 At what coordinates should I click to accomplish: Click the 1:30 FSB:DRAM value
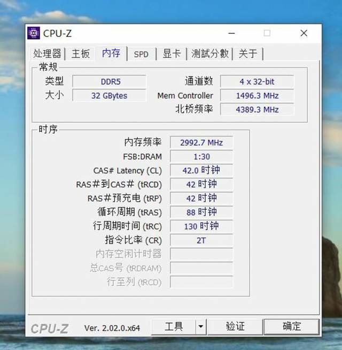click(201, 156)
